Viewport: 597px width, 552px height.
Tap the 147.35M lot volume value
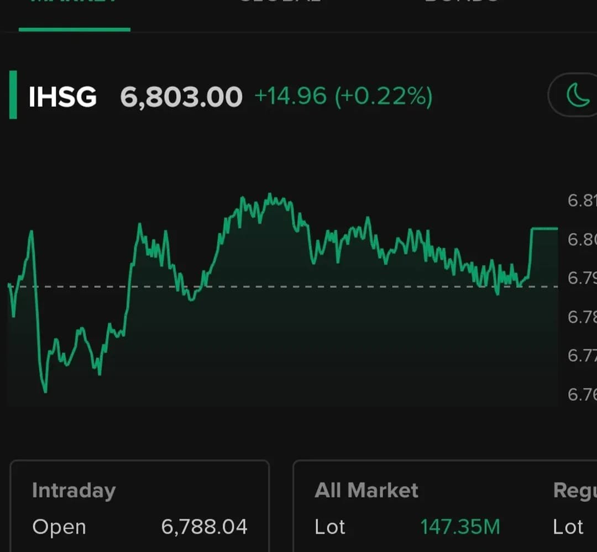click(x=459, y=527)
